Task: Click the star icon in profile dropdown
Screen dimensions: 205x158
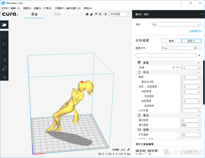Action: click(195, 48)
